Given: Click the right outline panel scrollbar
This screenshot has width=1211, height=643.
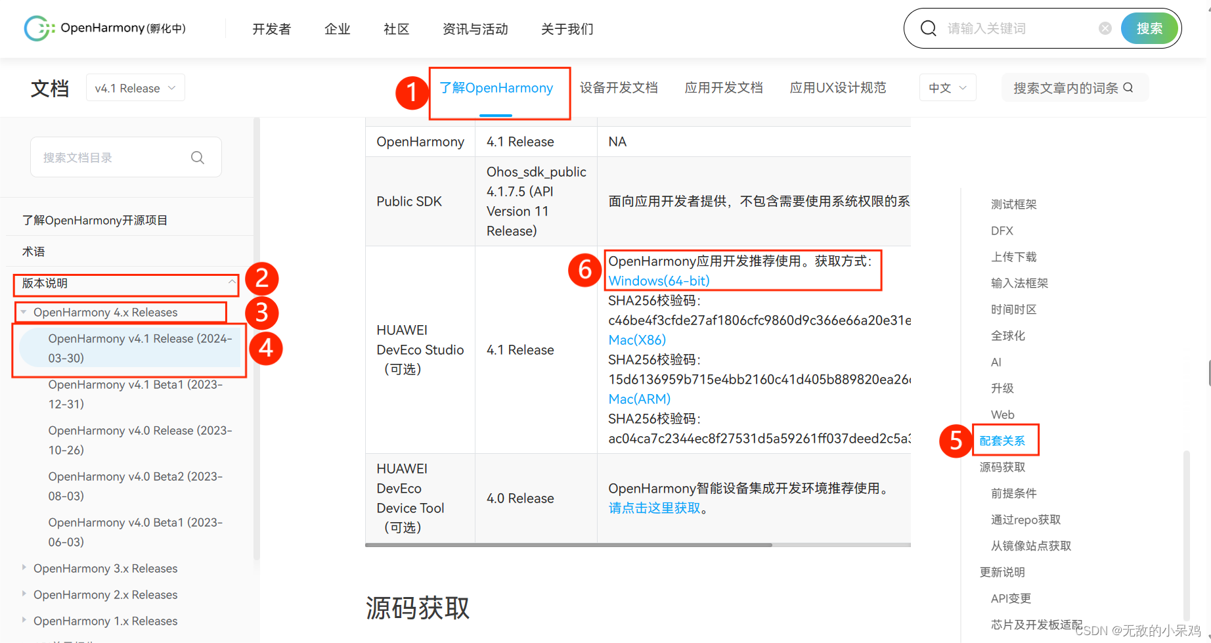Looking at the screenshot, I should pyautogui.click(x=1186, y=535).
